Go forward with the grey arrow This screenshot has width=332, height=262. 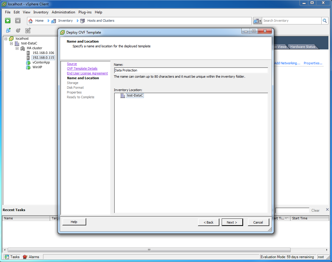18,21
